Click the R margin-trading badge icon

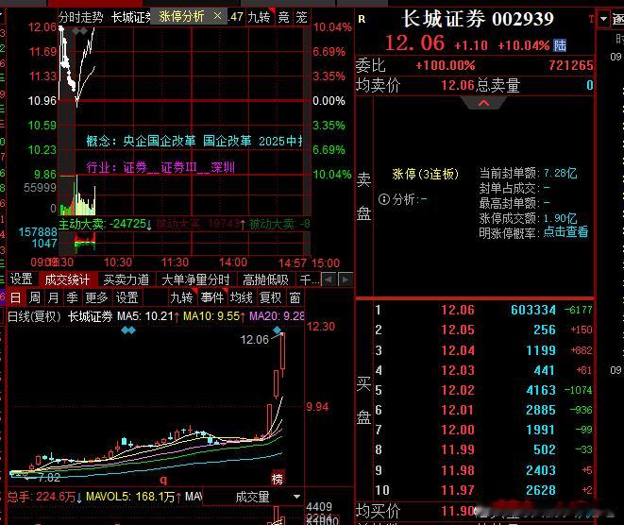coord(362,19)
